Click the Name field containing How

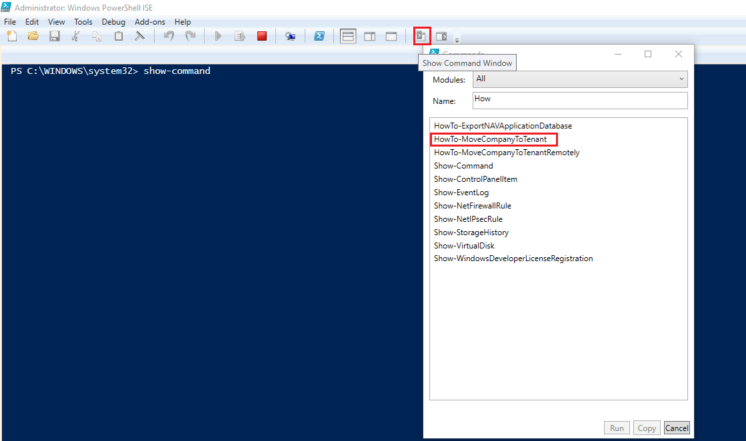(580, 101)
